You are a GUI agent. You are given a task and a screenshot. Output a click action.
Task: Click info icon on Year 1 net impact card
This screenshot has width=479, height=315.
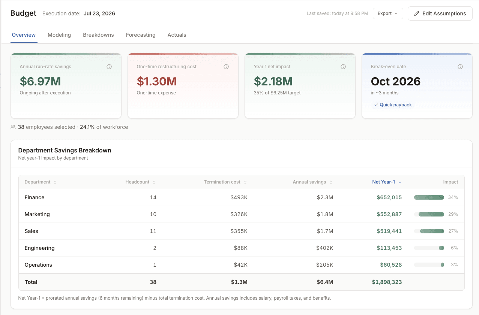coord(343,67)
